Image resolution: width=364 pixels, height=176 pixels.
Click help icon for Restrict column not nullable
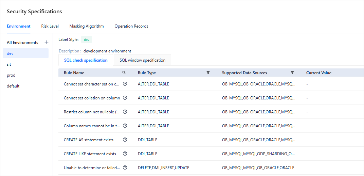pyautogui.click(x=125, y=112)
